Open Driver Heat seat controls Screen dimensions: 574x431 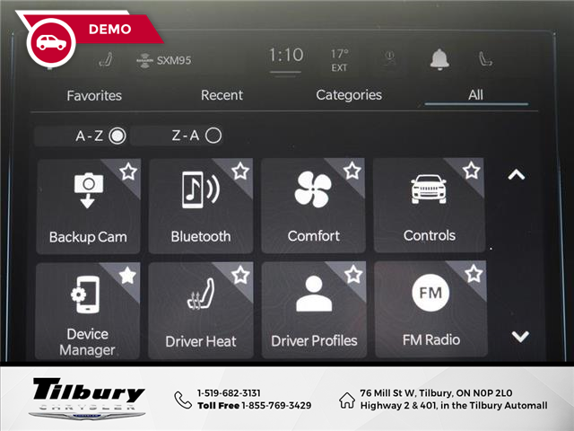[x=200, y=311]
